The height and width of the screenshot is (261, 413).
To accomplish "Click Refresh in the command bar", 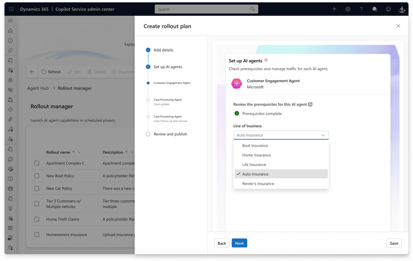I will coord(51,72).
